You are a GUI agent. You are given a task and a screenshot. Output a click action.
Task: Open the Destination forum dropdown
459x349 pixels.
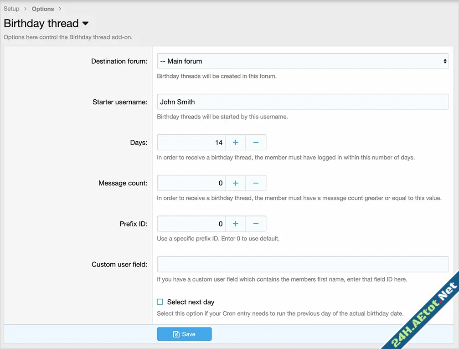[x=303, y=61]
